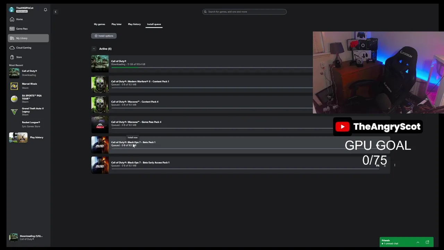
Task: Open the Store page
Action: [28, 57]
